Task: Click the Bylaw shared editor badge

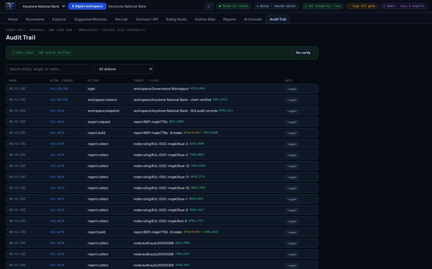Action: [276, 6]
